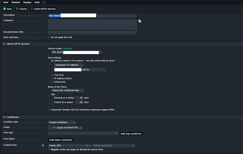Viewport: 243px width, 154px height.
Task: Click the Add tag condition button
Action: 131,134
